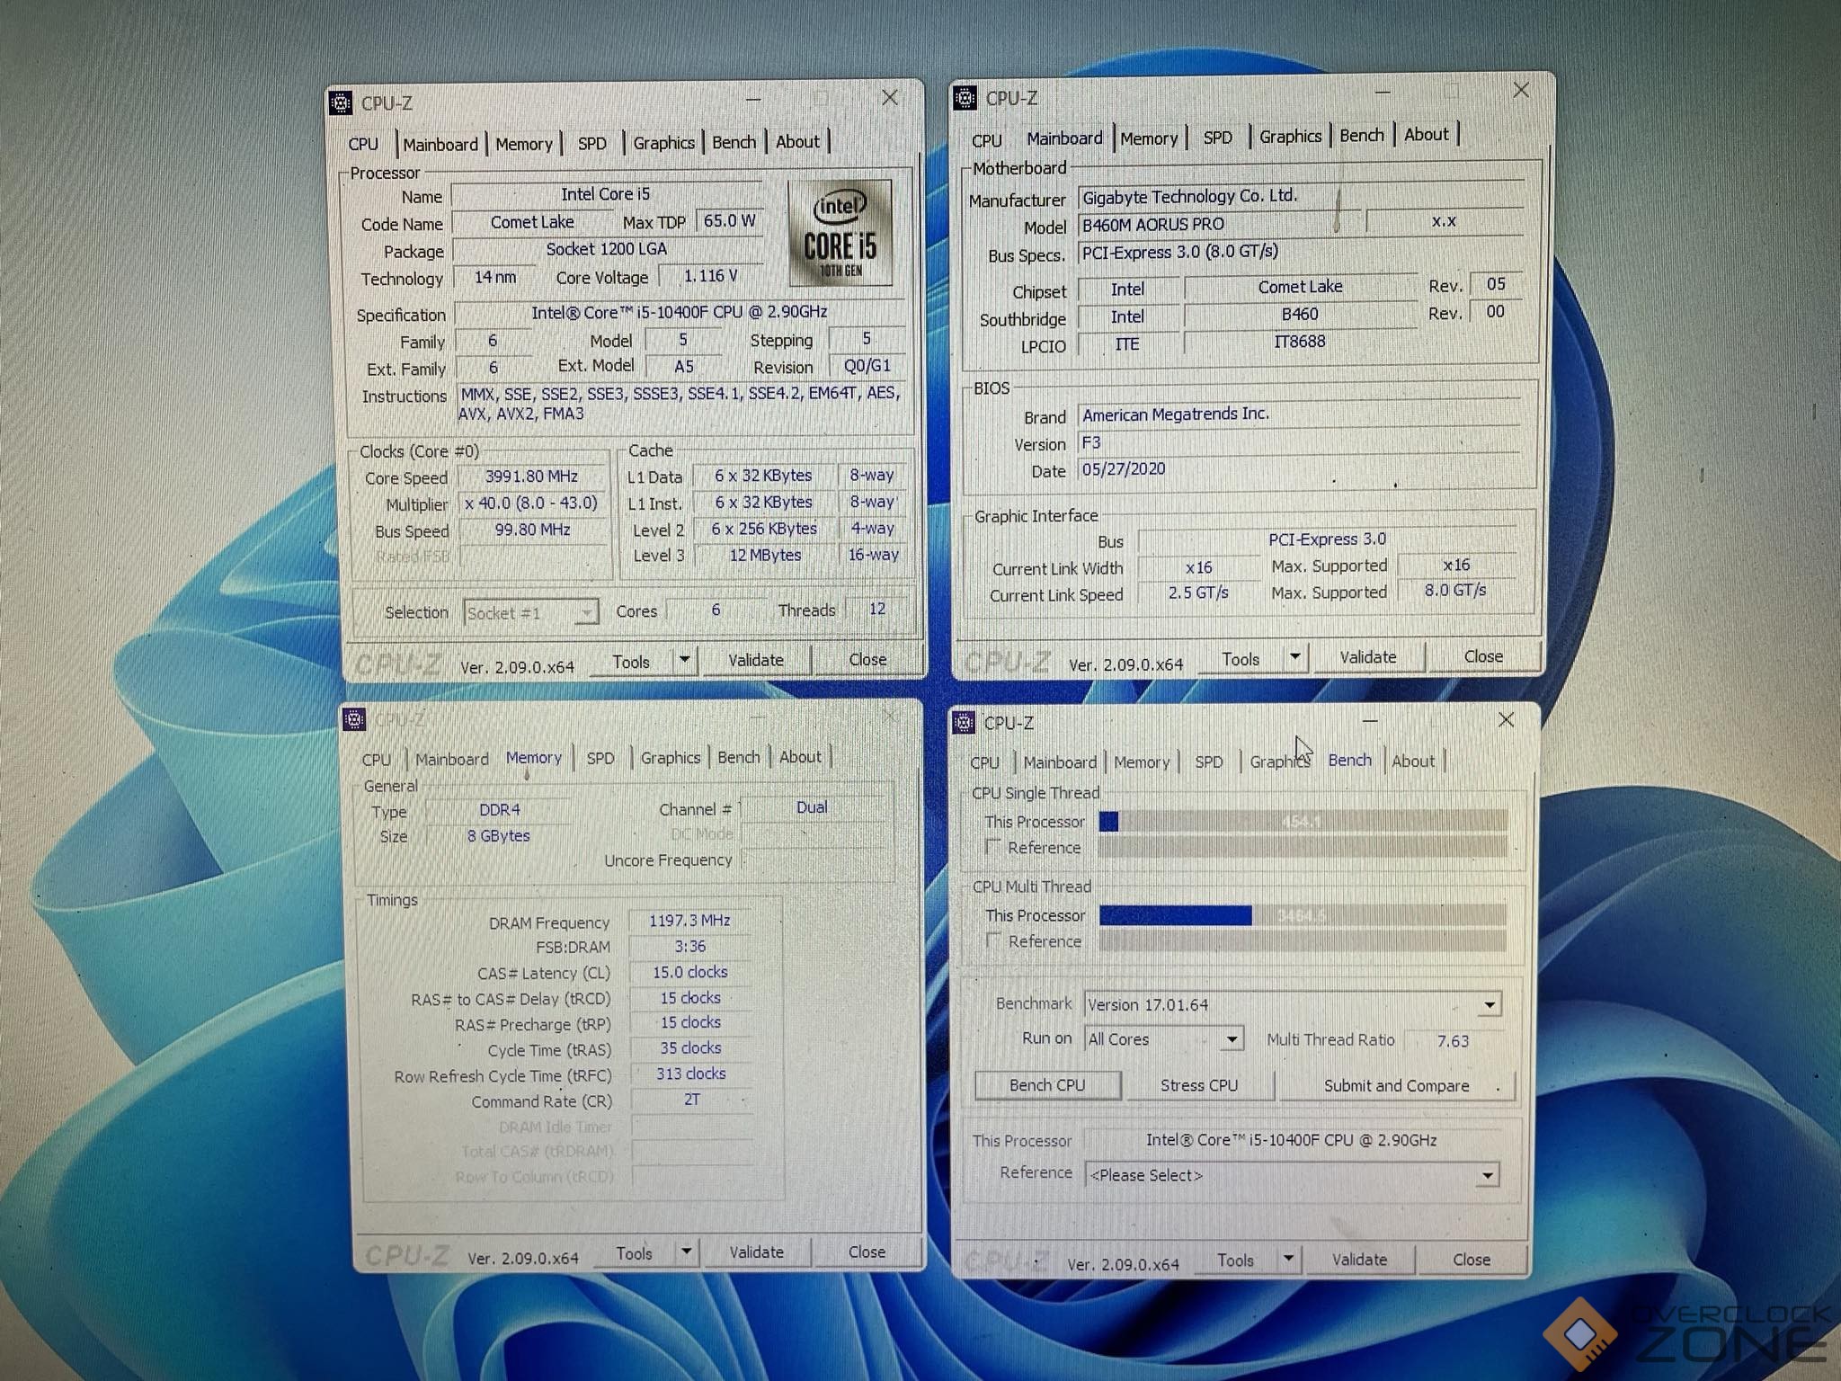This screenshot has height=1381, width=1841.
Task: Switch to the SPD tab in the top-left window
Action: (x=591, y=144)
